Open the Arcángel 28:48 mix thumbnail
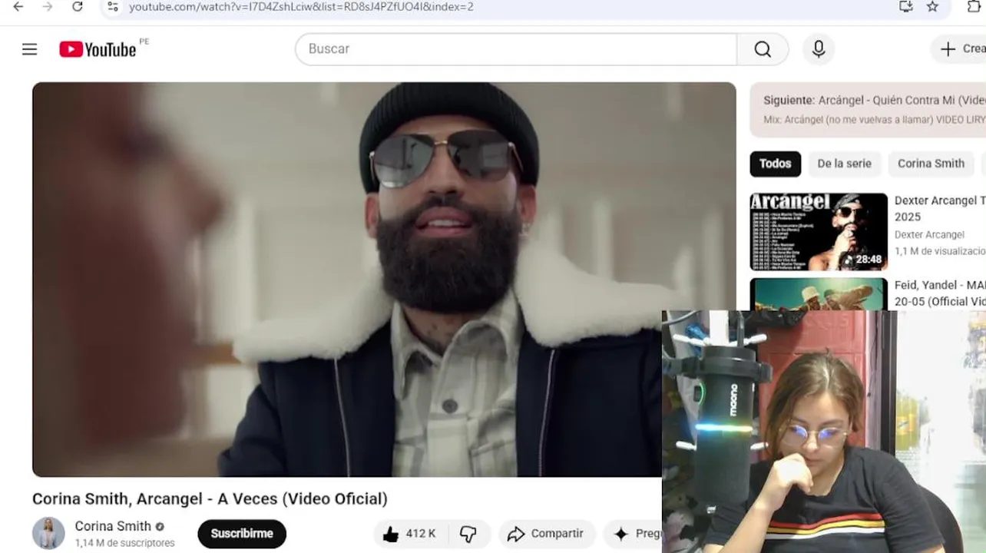The image size is (986, 553). (819, 232)
